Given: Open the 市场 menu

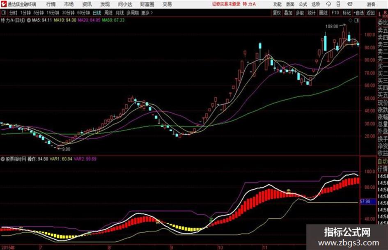Looking at the screenshot, I should click(69, 4).
